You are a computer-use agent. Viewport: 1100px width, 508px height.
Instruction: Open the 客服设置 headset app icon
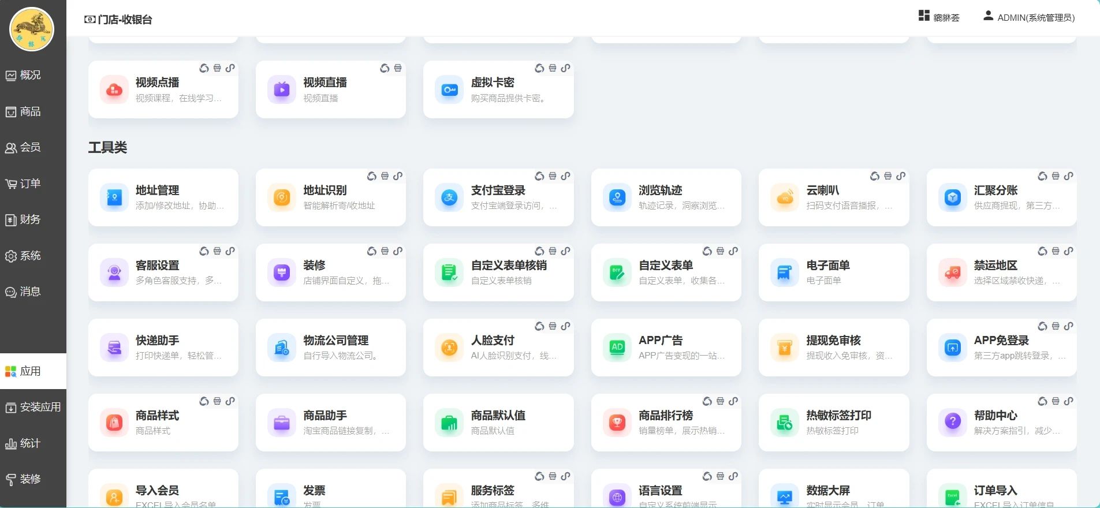click(x=114, y=272)
